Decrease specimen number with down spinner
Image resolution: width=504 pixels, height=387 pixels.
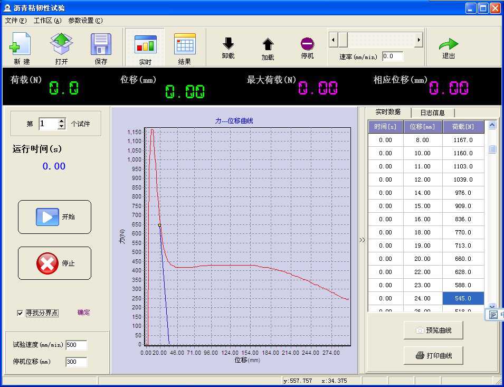pos(61,127)
